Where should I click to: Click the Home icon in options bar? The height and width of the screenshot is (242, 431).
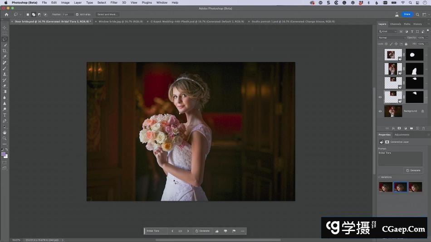6,15
